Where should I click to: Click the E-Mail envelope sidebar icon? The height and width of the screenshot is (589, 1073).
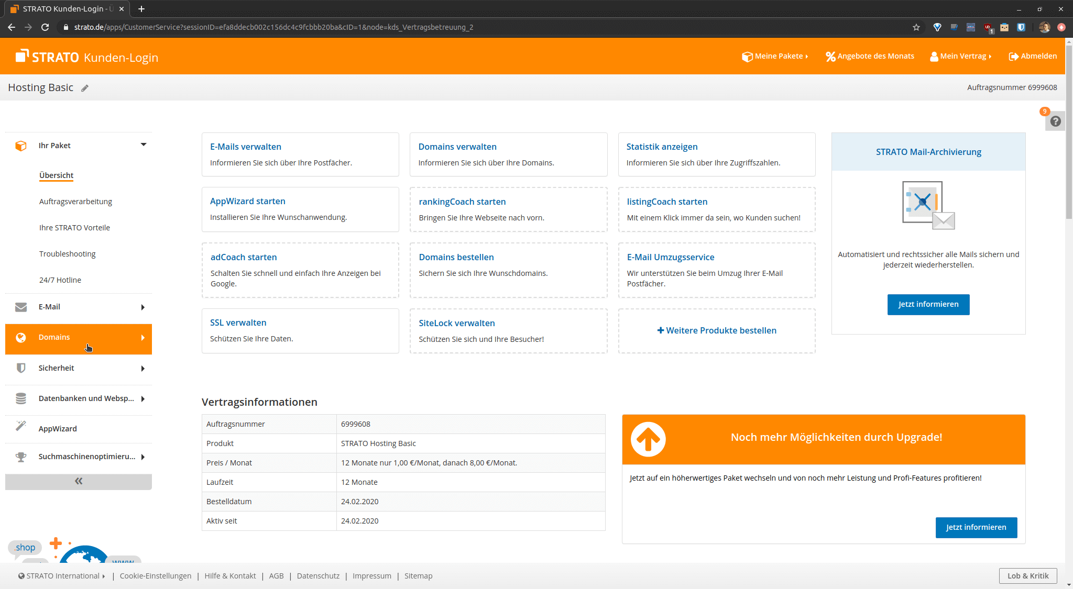point(21,307)
